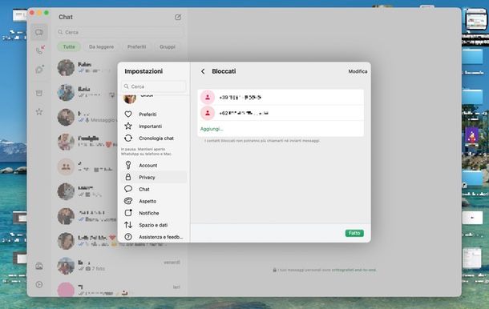Image resolution: width=489 pixels, height=309 pixels.
Task: Click the back chevron beside Bloccati
Action: click(x=203, y=71)
